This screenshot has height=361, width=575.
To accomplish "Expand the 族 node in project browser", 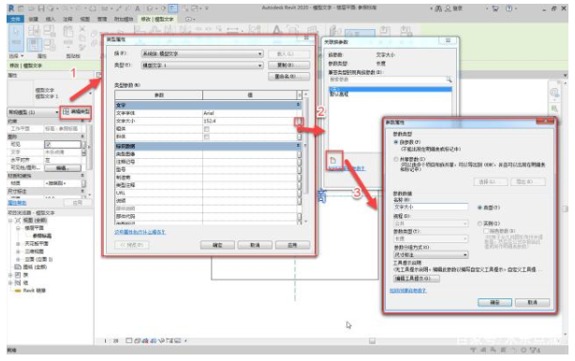I will [10, 275].
